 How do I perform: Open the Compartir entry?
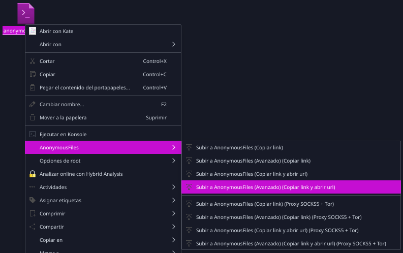(x=103, y=227)
